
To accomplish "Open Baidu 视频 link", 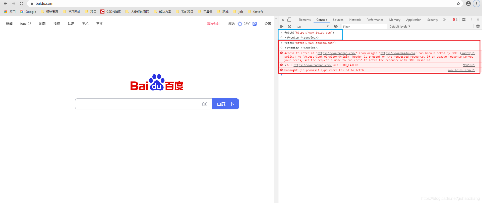I will point(56,24).
